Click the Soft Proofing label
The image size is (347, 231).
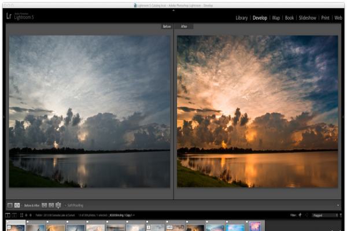tap(75, 206)
